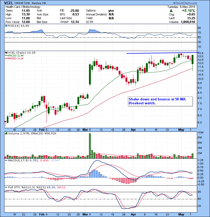
Task: Click the blue resistance trendline near 13.5
Action: click(x=162, y=53)
